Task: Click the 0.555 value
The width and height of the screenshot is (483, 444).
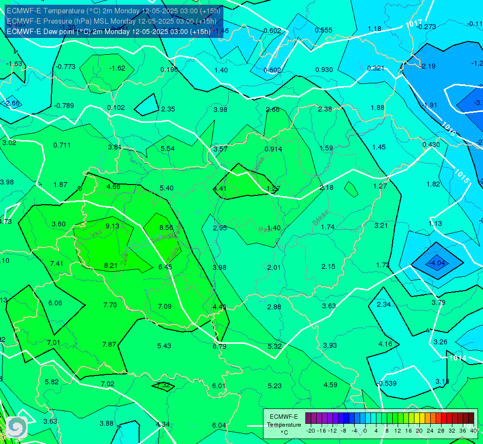Action: pos(324,30)
